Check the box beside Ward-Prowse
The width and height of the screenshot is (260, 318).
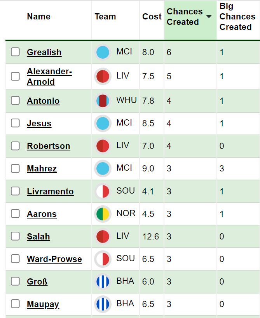pyautogui.click(x=15, y=259)
